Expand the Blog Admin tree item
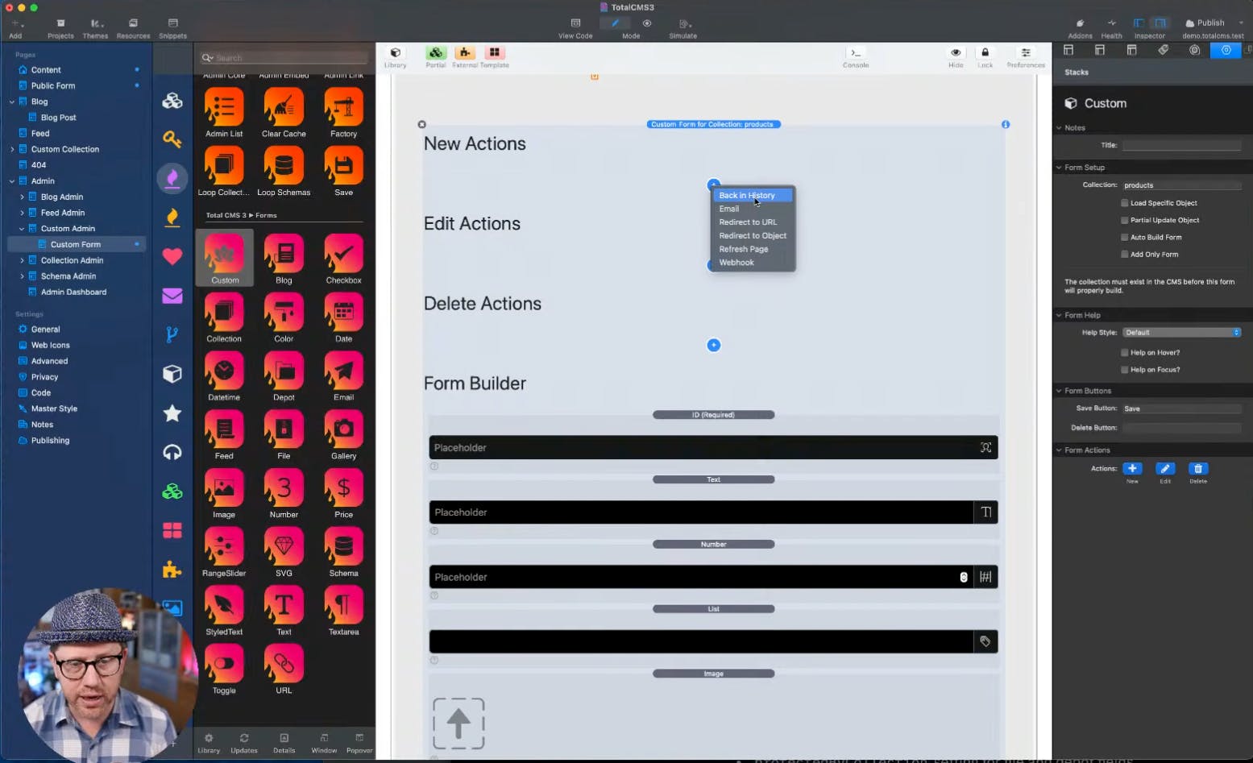 pyautogui.click(x=22, y=197)
